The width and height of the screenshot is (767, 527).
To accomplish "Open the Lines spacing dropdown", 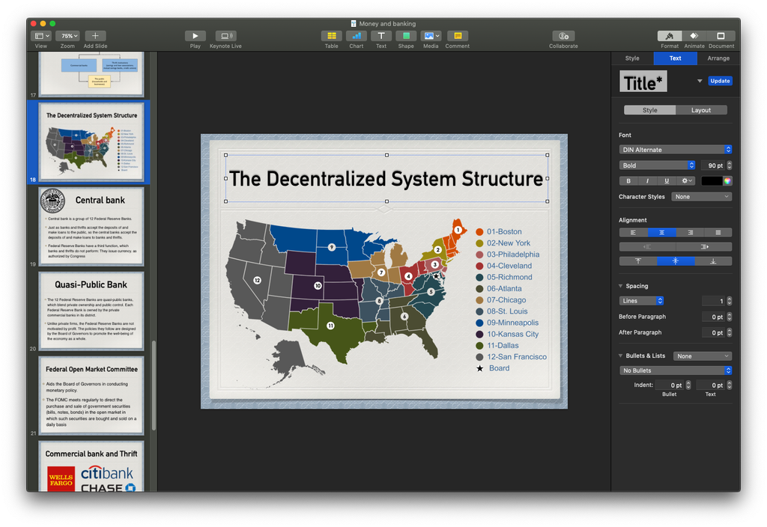I will click(641, 301).
